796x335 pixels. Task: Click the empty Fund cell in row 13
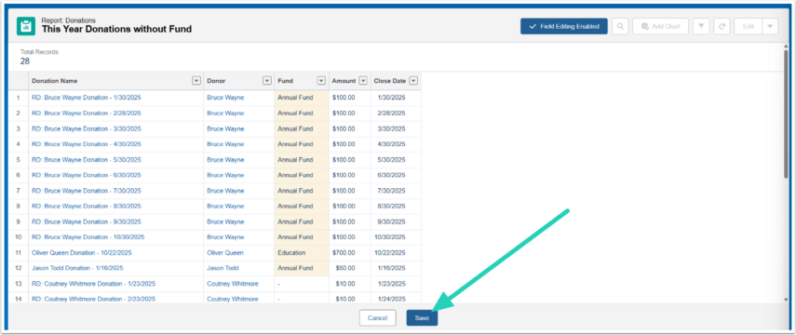[x=302, y=284]
